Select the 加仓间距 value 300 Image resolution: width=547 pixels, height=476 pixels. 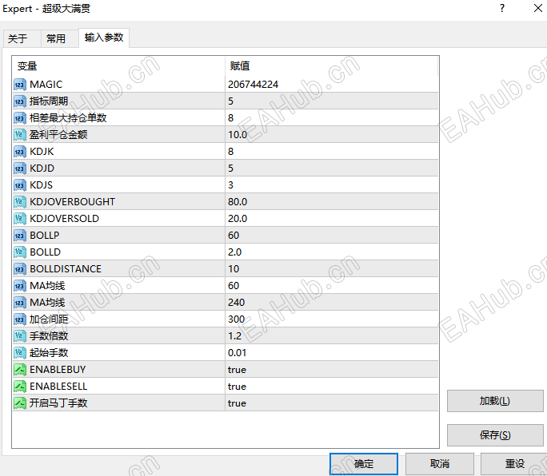pos(237,319)
